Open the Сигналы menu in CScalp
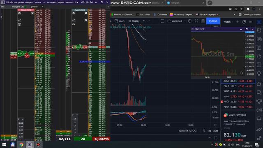This screenshot has width=263, height=148. [69, 2]
